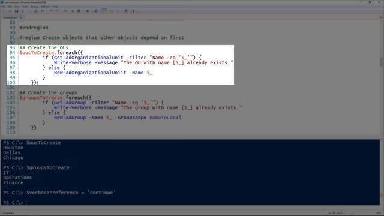Click '## Create the groups' comment
The height and width of the screenshot is (216, 384).
[48, 92]
